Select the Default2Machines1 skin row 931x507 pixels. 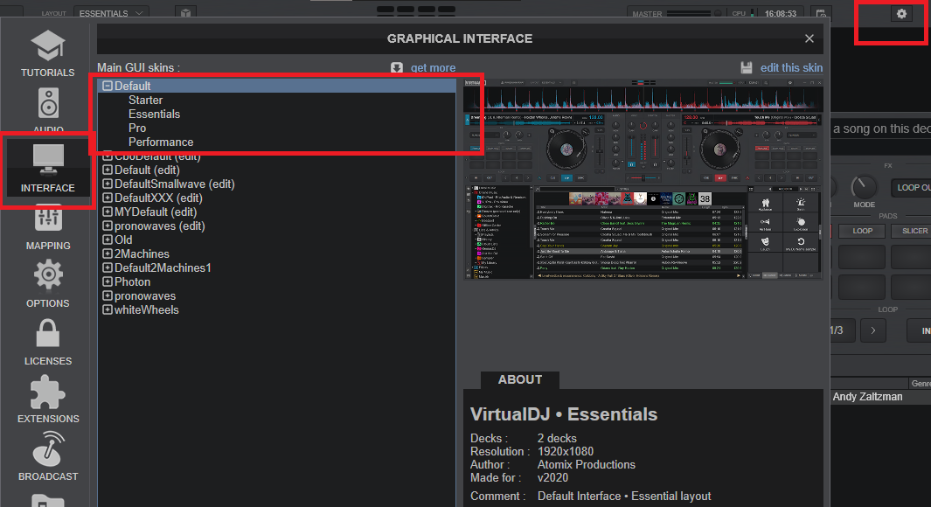[x=277, y=267]
